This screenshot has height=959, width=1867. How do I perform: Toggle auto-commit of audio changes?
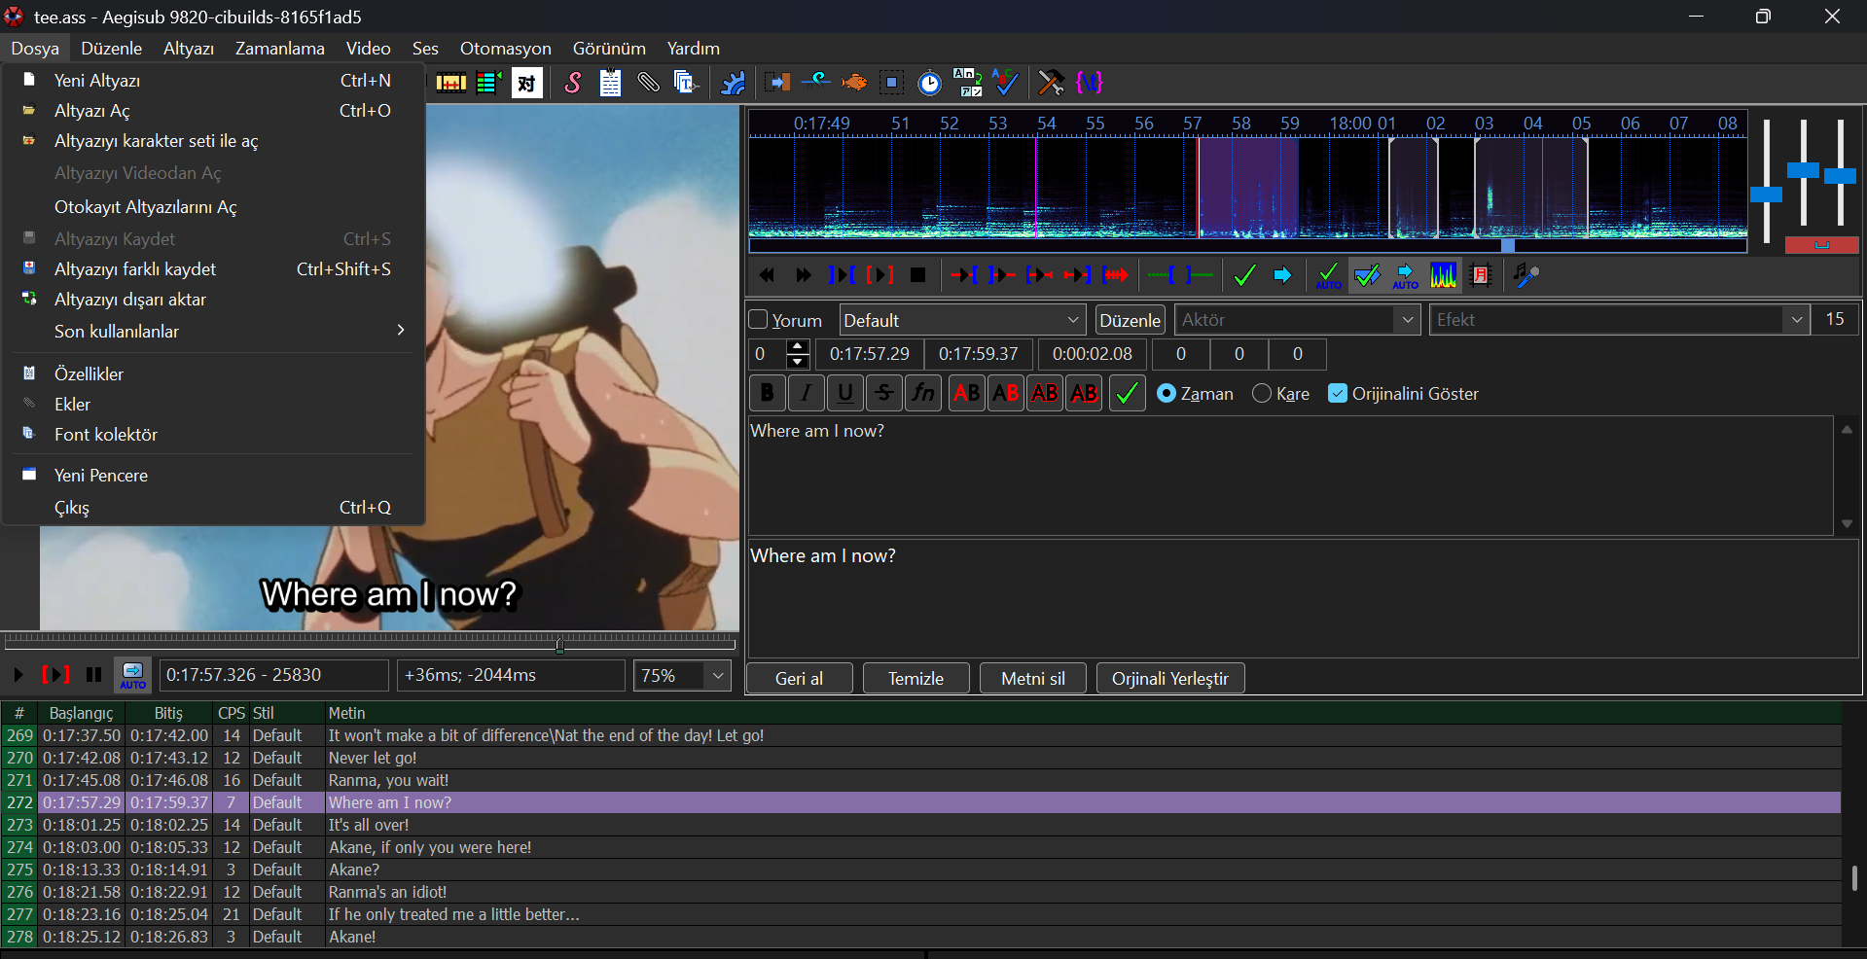pos(1328,275)
